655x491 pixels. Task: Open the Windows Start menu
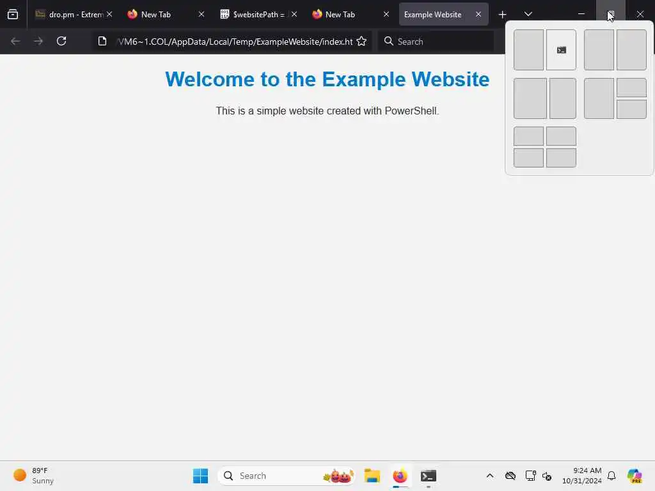(200, 476)
